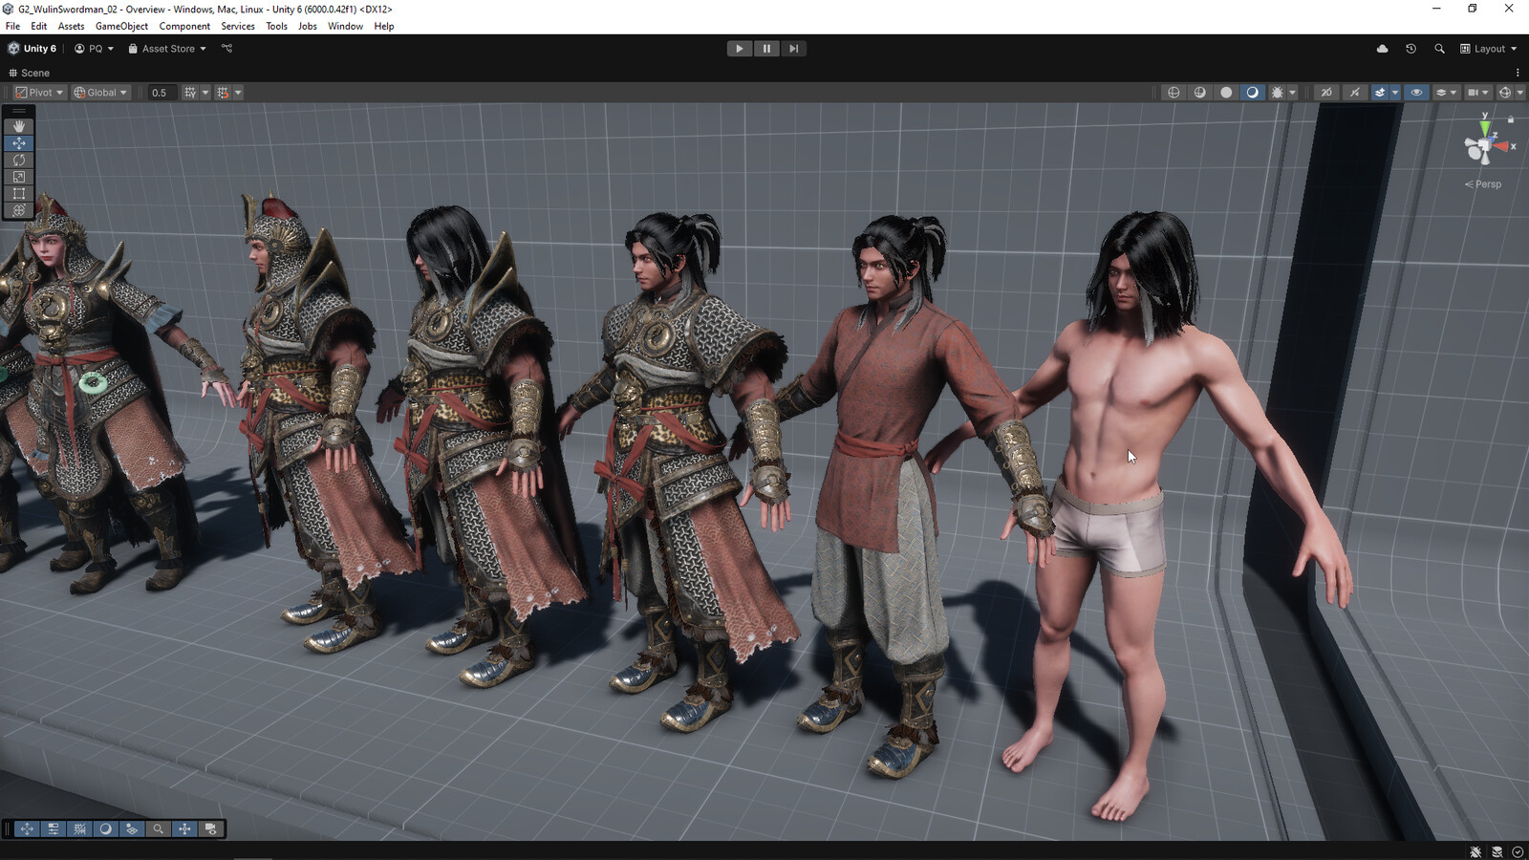Click the debug draw mode bug icon
Screen dimensions: 1529x860
(x=1277, y=93)
